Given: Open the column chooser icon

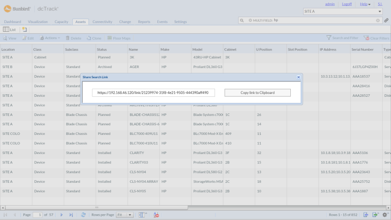Looking at the screenshot, I should [142, 215].
